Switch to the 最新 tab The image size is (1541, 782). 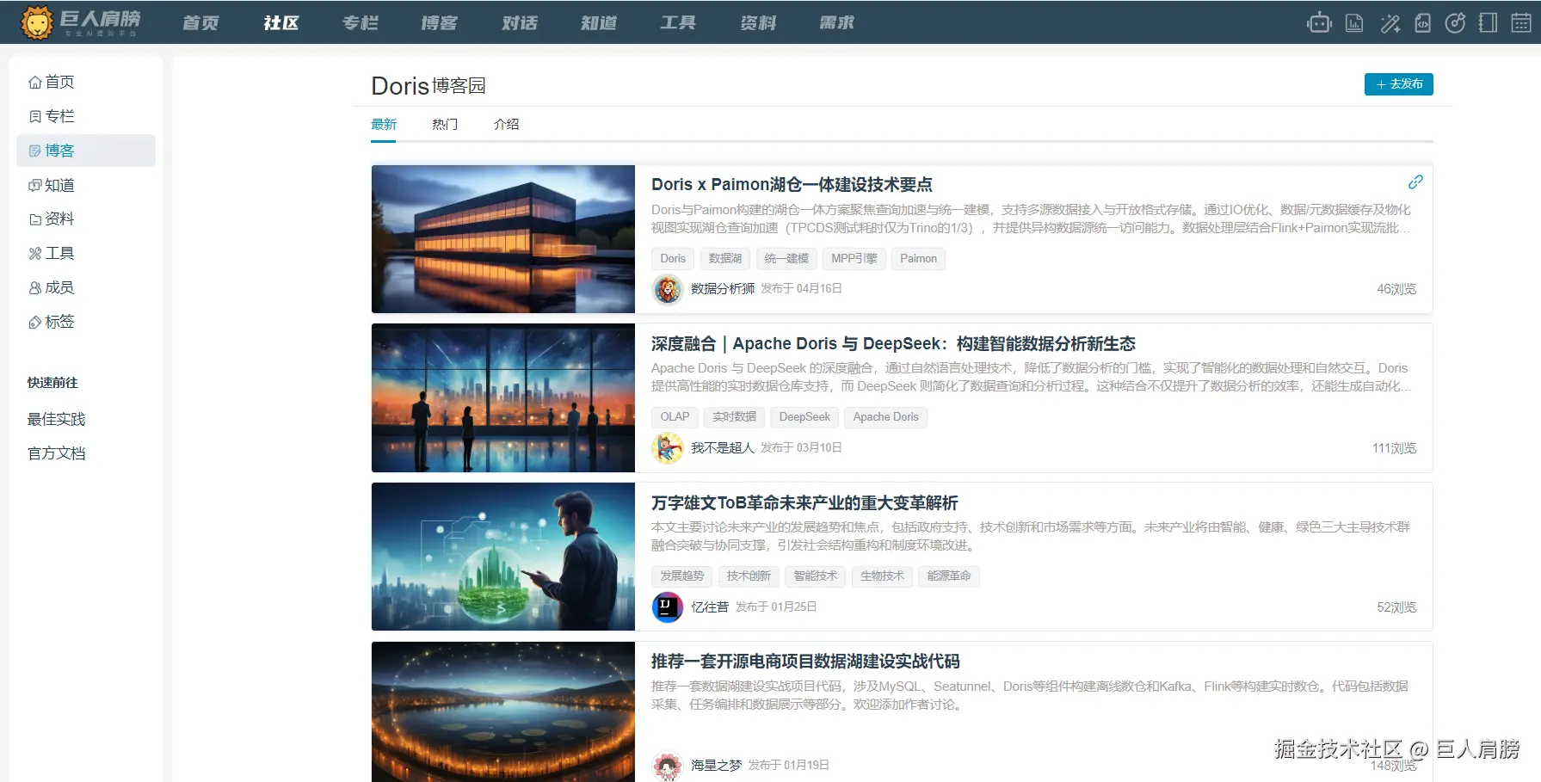[x=384, y=124]
